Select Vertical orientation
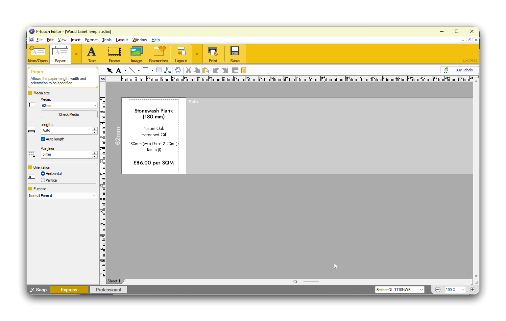Viewport: 506px width, 321px height. click(43, 180)
